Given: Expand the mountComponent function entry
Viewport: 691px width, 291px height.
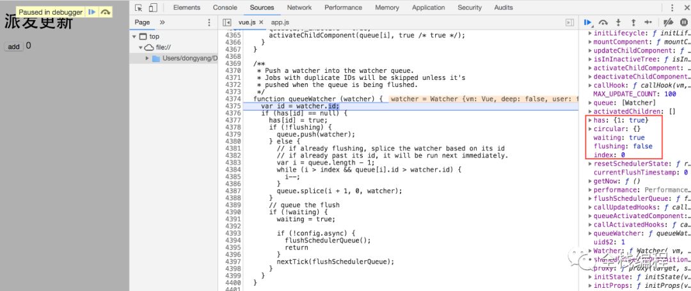Looking at the screenshot, I should (x=591, y=42).
